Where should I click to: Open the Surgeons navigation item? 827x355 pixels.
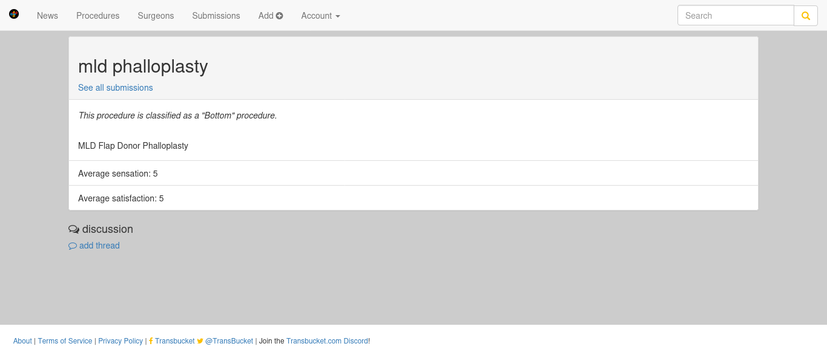(x=156, y=16)
